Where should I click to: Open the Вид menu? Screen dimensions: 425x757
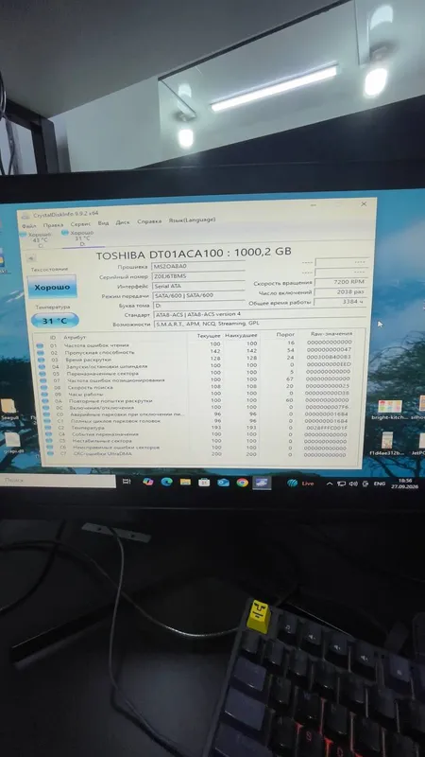pos(103,223)
